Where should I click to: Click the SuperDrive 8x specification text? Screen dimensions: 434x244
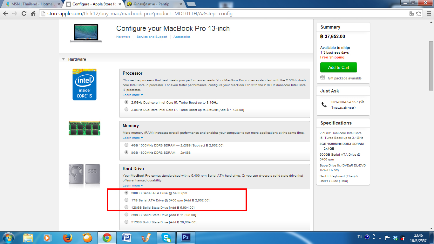tap(342, 168)
